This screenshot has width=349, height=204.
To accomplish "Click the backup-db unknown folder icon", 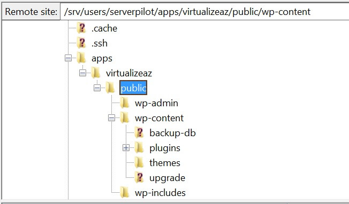I will pyautogui.click(x=139, y=133).
